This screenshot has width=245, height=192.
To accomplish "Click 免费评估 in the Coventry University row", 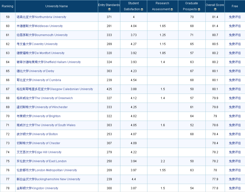I will click(x=235, y=44).
